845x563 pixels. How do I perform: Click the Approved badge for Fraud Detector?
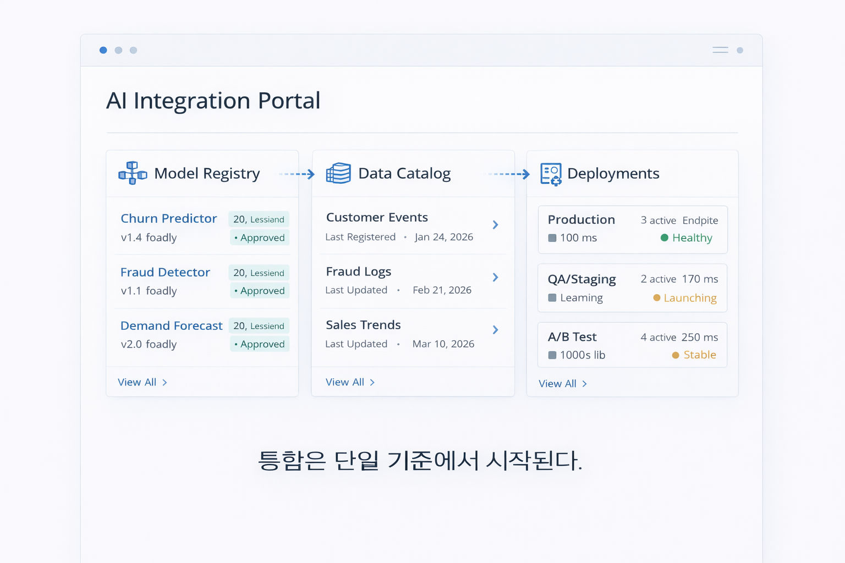(x=260, y=291)
